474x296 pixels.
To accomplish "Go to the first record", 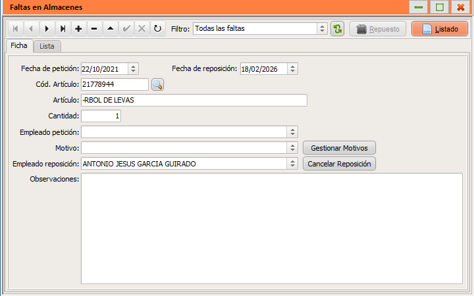I will (15, 29).
